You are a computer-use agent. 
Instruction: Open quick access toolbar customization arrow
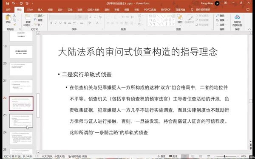point(33,3)
